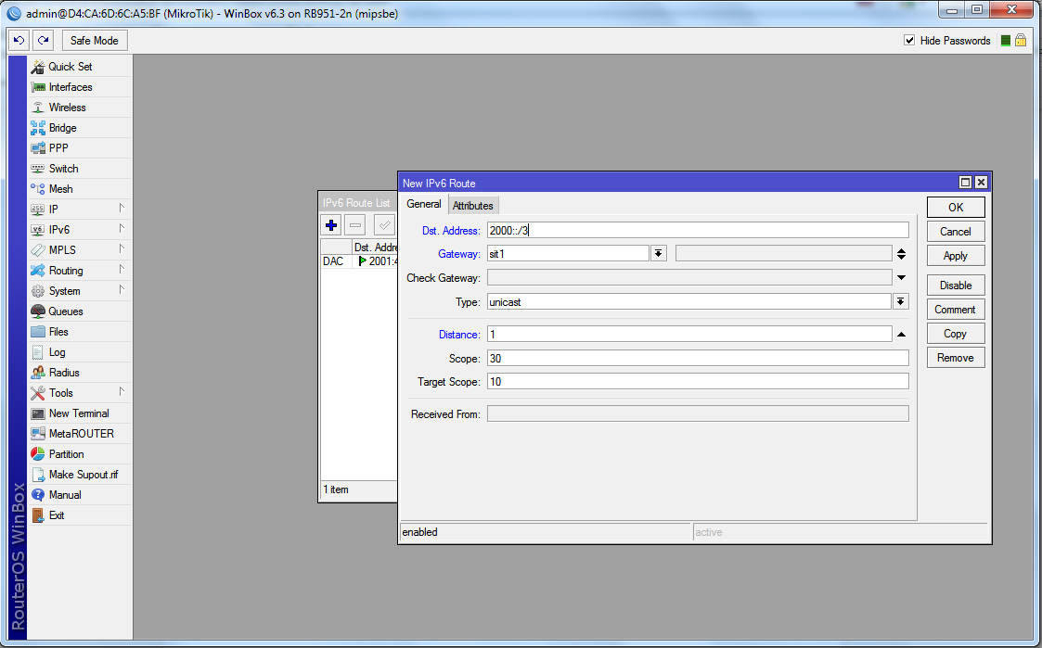The width and height of the screenshot is (1042, 648).
Task: Open New Terminal from sidebar
Action: (78, 413)
